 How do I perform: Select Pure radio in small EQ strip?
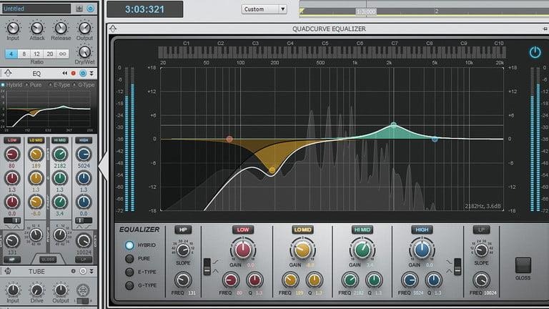(x=26, y=85)
